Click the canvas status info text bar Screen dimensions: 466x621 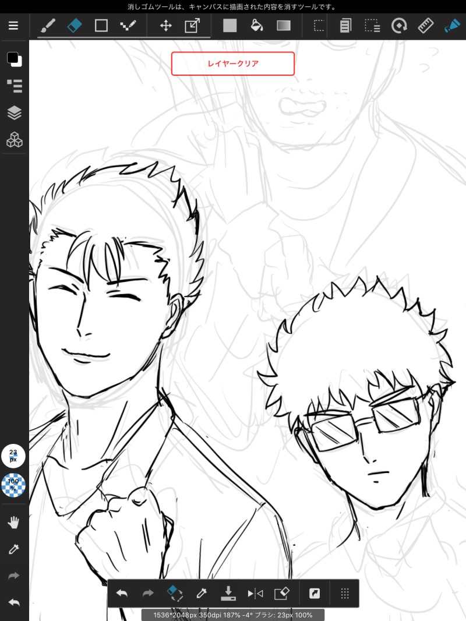click(x=233, y=615)
